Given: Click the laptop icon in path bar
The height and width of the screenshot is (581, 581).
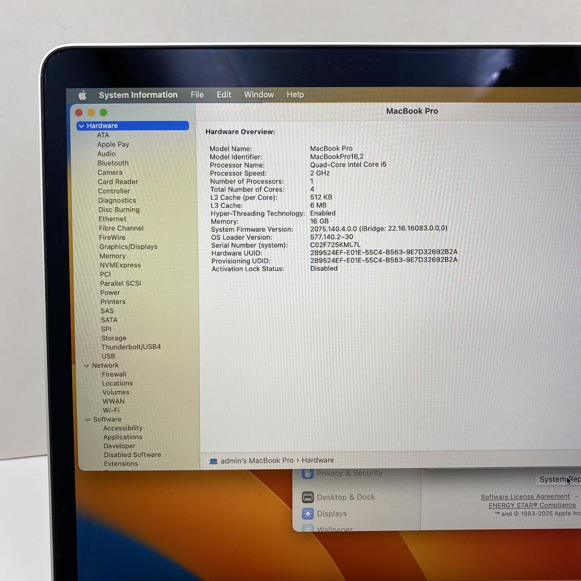Looking at the screenshot, I should pyautogui.click(x=214, y=462).
